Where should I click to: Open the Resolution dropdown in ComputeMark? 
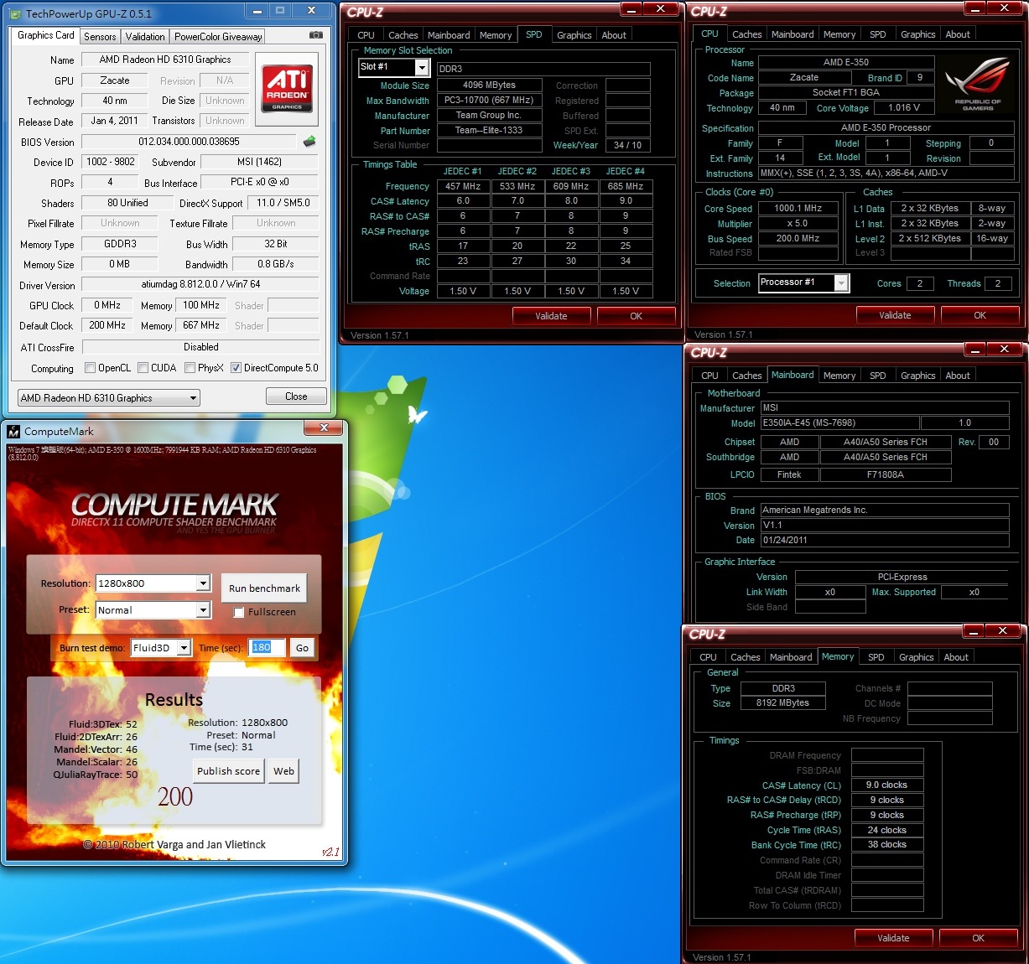(153, 583)
